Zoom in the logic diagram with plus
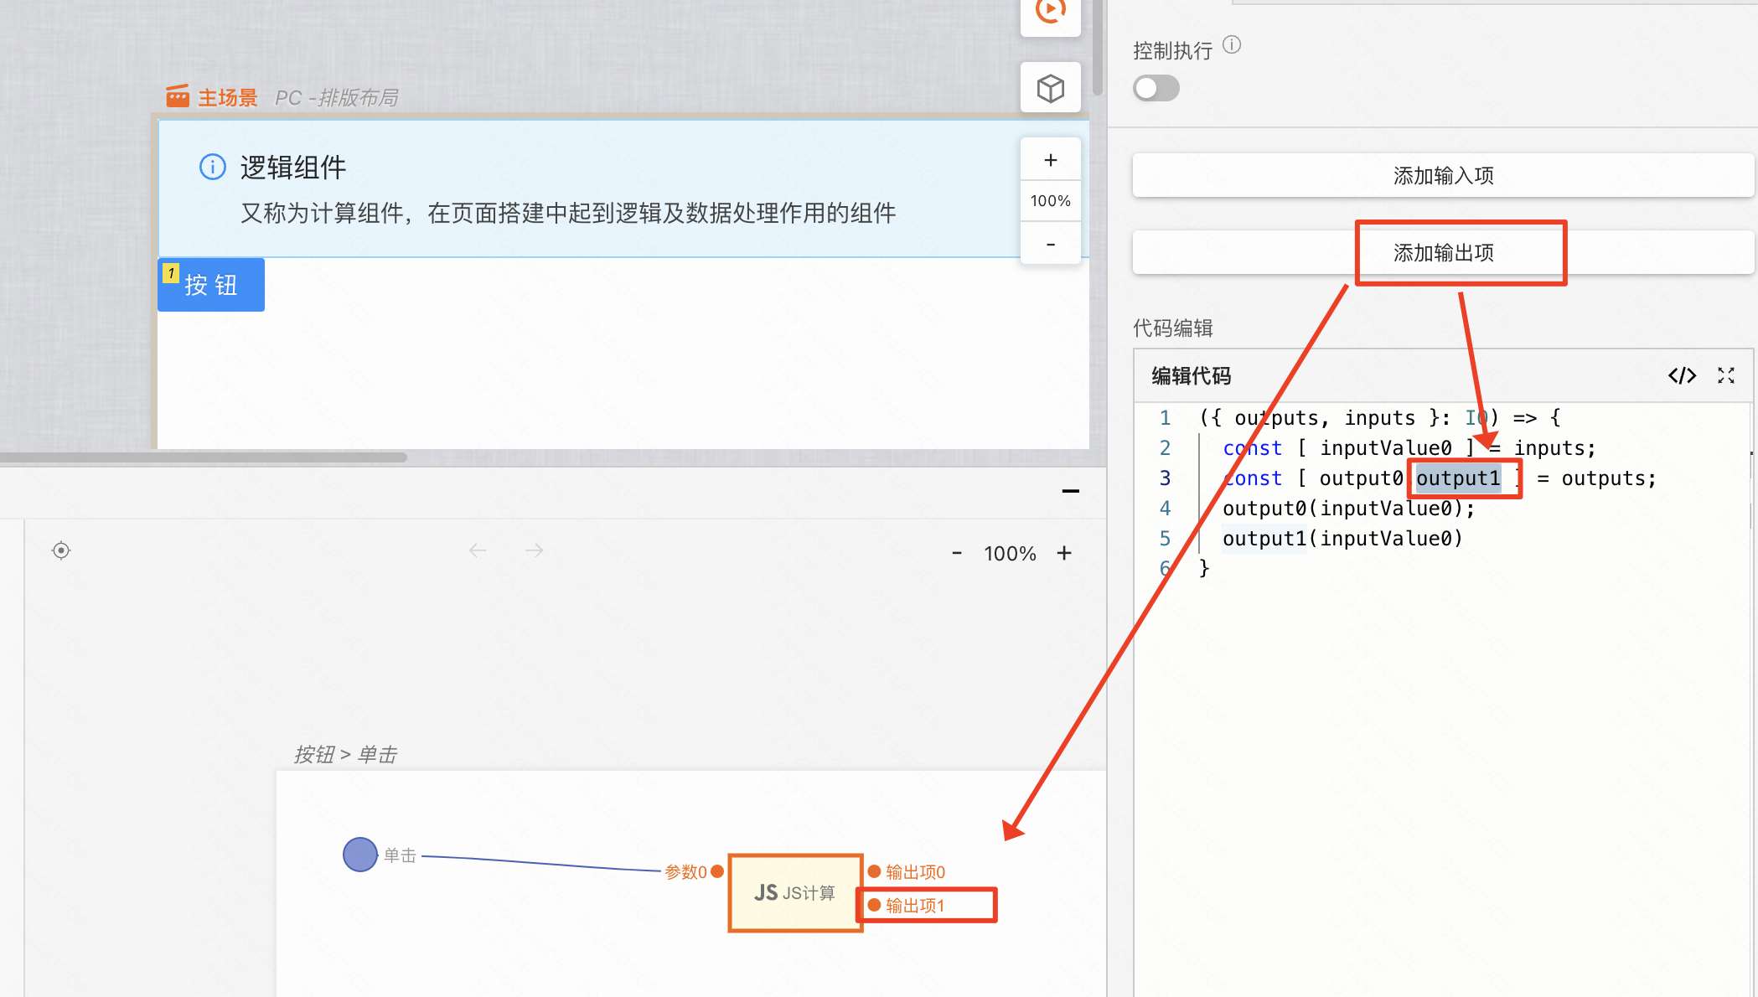This screenshot has width=1758, height=997. point(1064,553)
